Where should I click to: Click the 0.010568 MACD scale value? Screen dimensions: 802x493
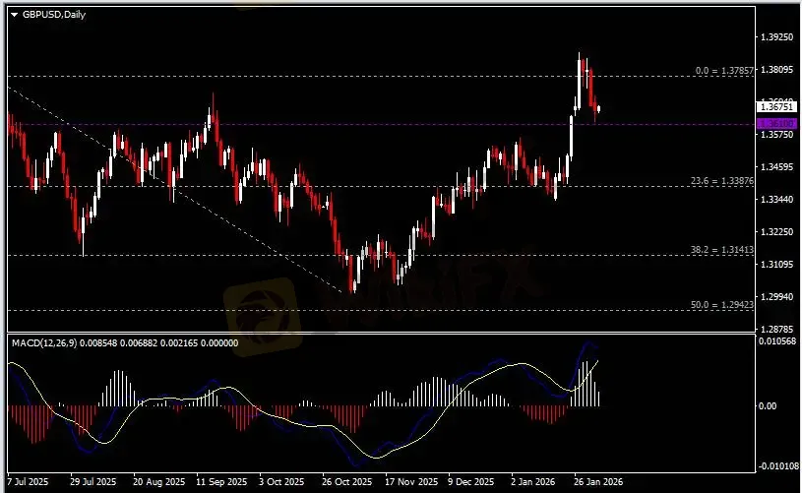[x=776, y=340]
